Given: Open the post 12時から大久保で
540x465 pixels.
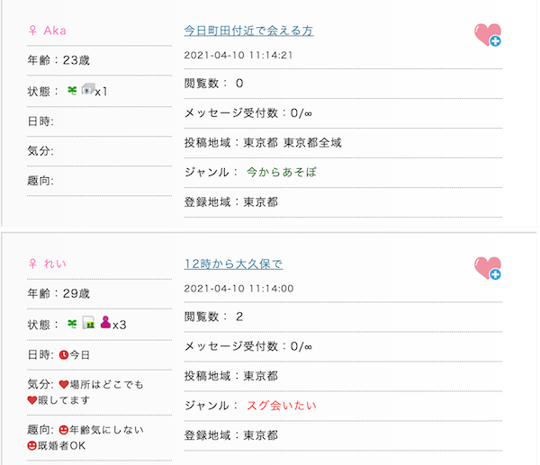Looking at the screenshot, I should [233, 264].
